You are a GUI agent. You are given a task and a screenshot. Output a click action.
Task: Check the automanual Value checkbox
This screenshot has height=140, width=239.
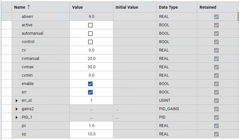[x=90, y=34]
